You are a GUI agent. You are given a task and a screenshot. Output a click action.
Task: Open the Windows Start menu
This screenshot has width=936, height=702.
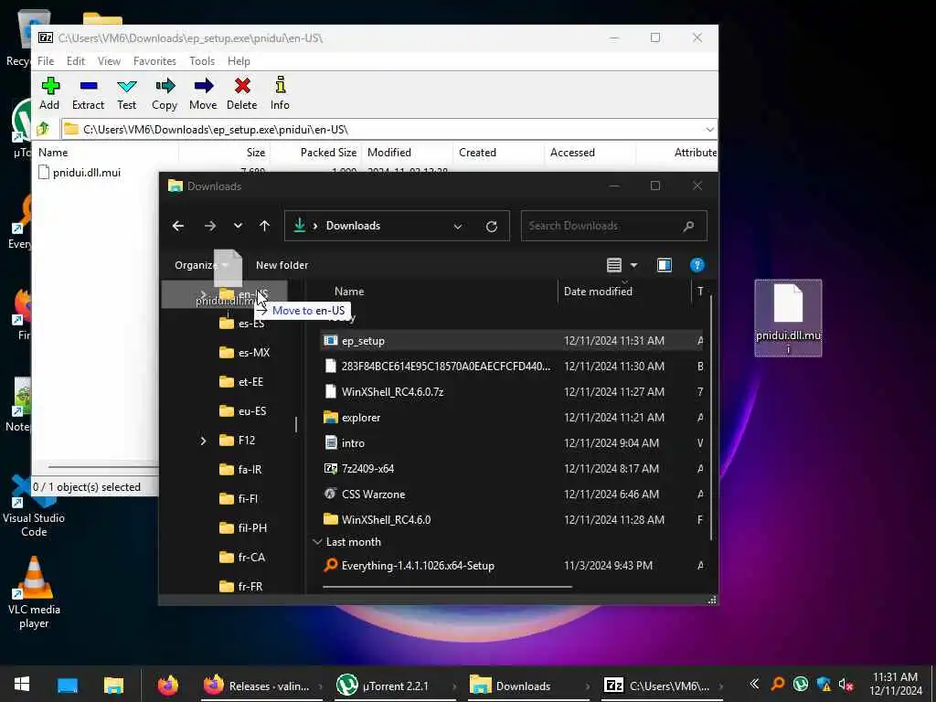[x=22, y=685]
